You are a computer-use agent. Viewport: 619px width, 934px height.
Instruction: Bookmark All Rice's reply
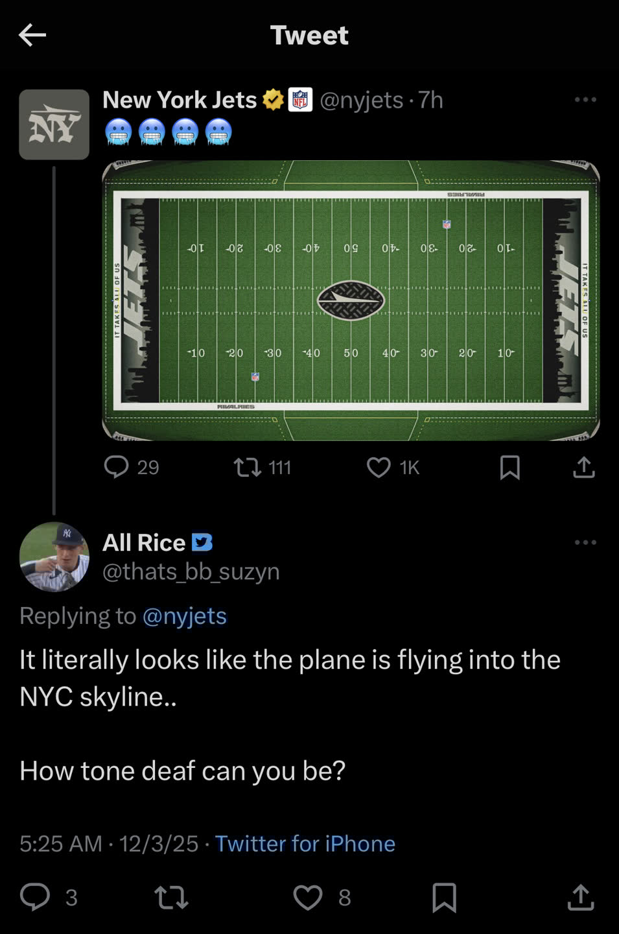coord(444,897)
